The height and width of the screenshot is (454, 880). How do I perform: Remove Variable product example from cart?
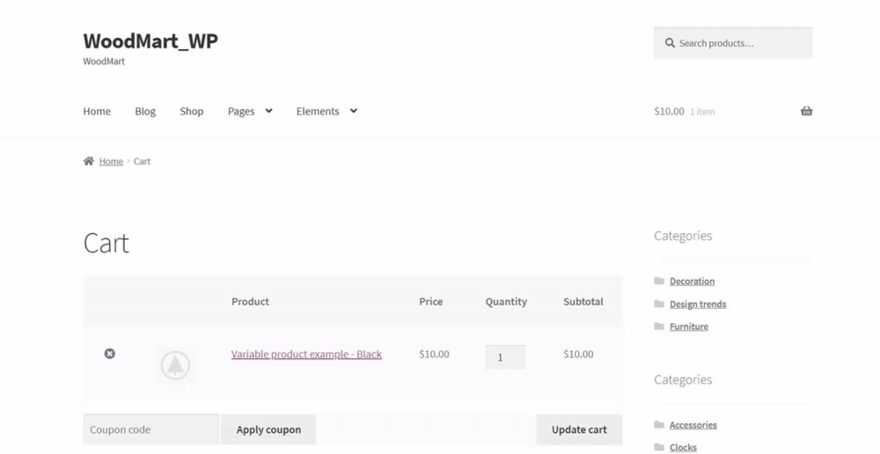[x=109, y=354]
